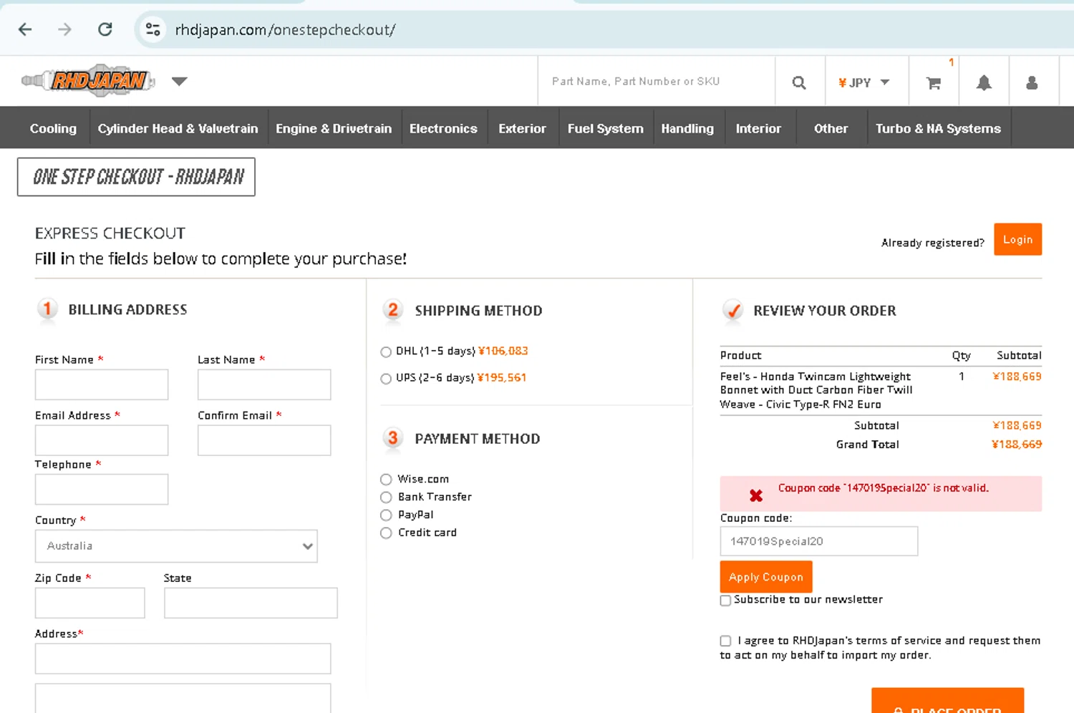Open Cylinder Head & Valvetrain menu
The image size is (1074, 713).
[178, 129]
